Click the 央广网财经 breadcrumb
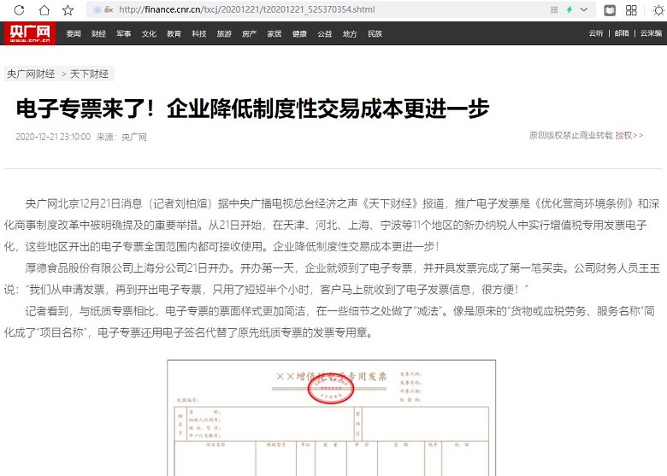Screen dimensions: 667x476 tap(31, 74)
